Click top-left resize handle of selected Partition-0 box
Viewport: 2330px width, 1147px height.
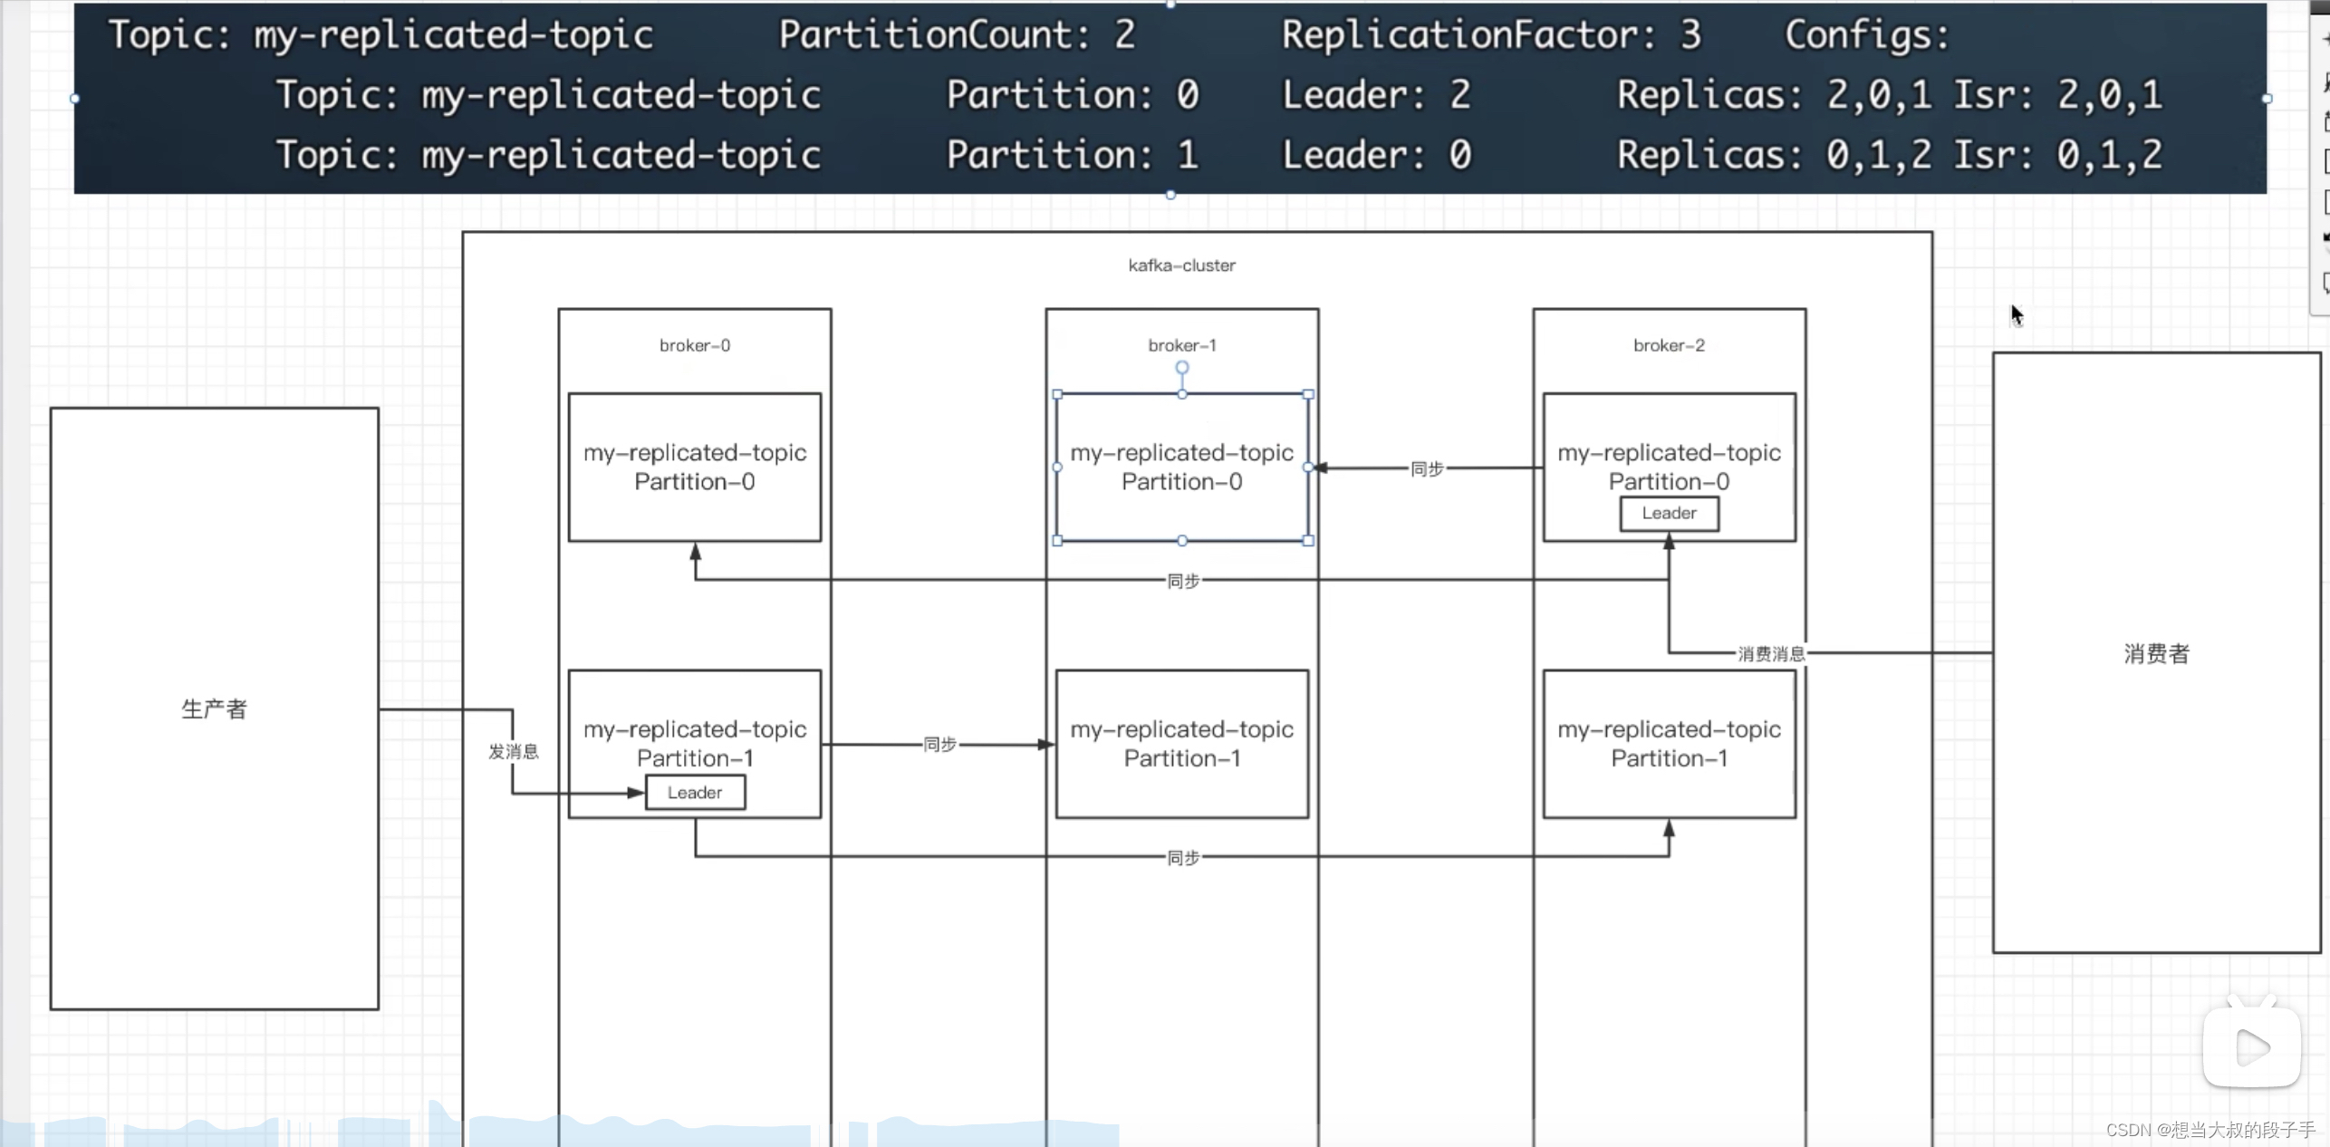[1057, 395]
